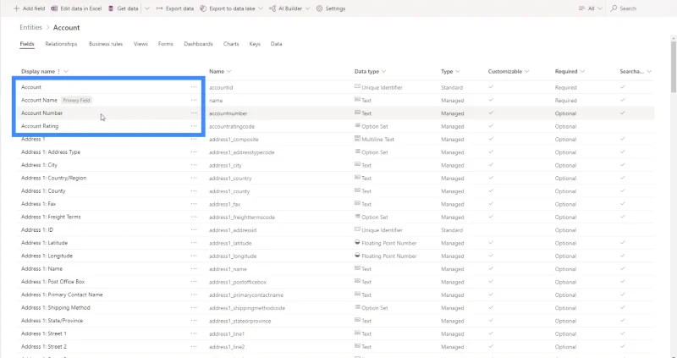Switch to the Business rules tab
Viewport: 677px width, 358px height.
106,44
